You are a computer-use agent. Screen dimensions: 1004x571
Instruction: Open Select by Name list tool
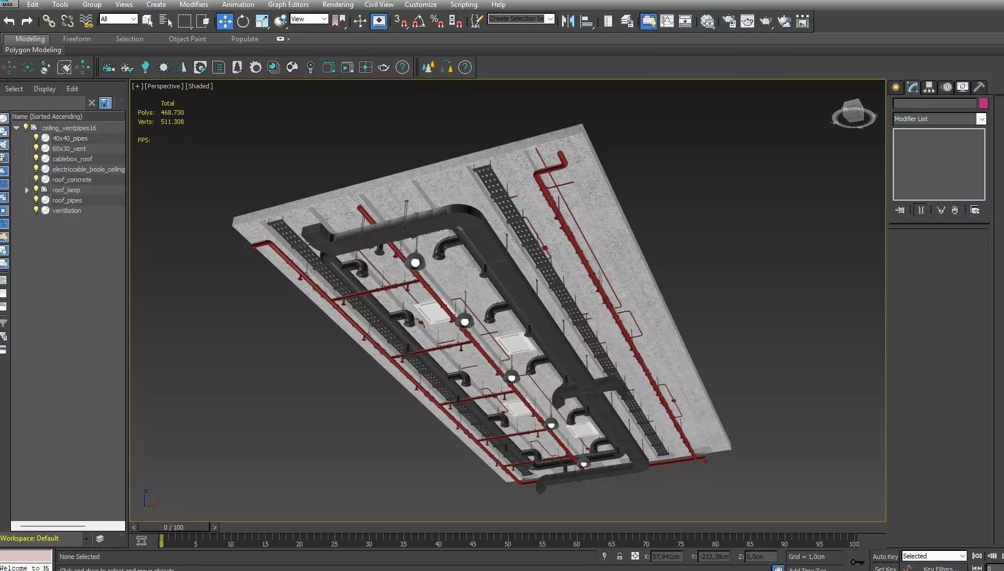pos(166,21)
